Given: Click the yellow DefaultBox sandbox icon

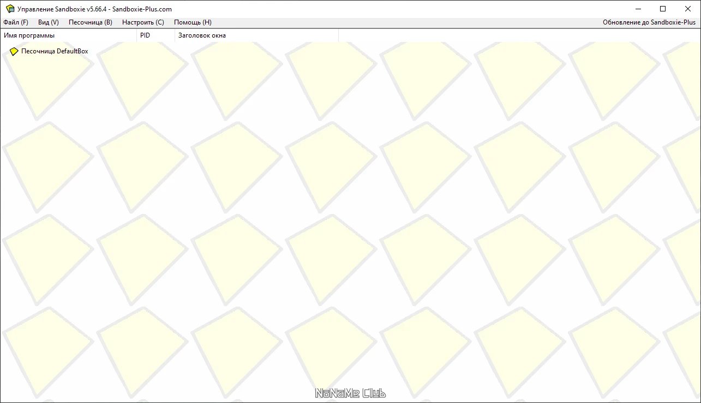Looking at the screenshot, I should pos(14,51).
